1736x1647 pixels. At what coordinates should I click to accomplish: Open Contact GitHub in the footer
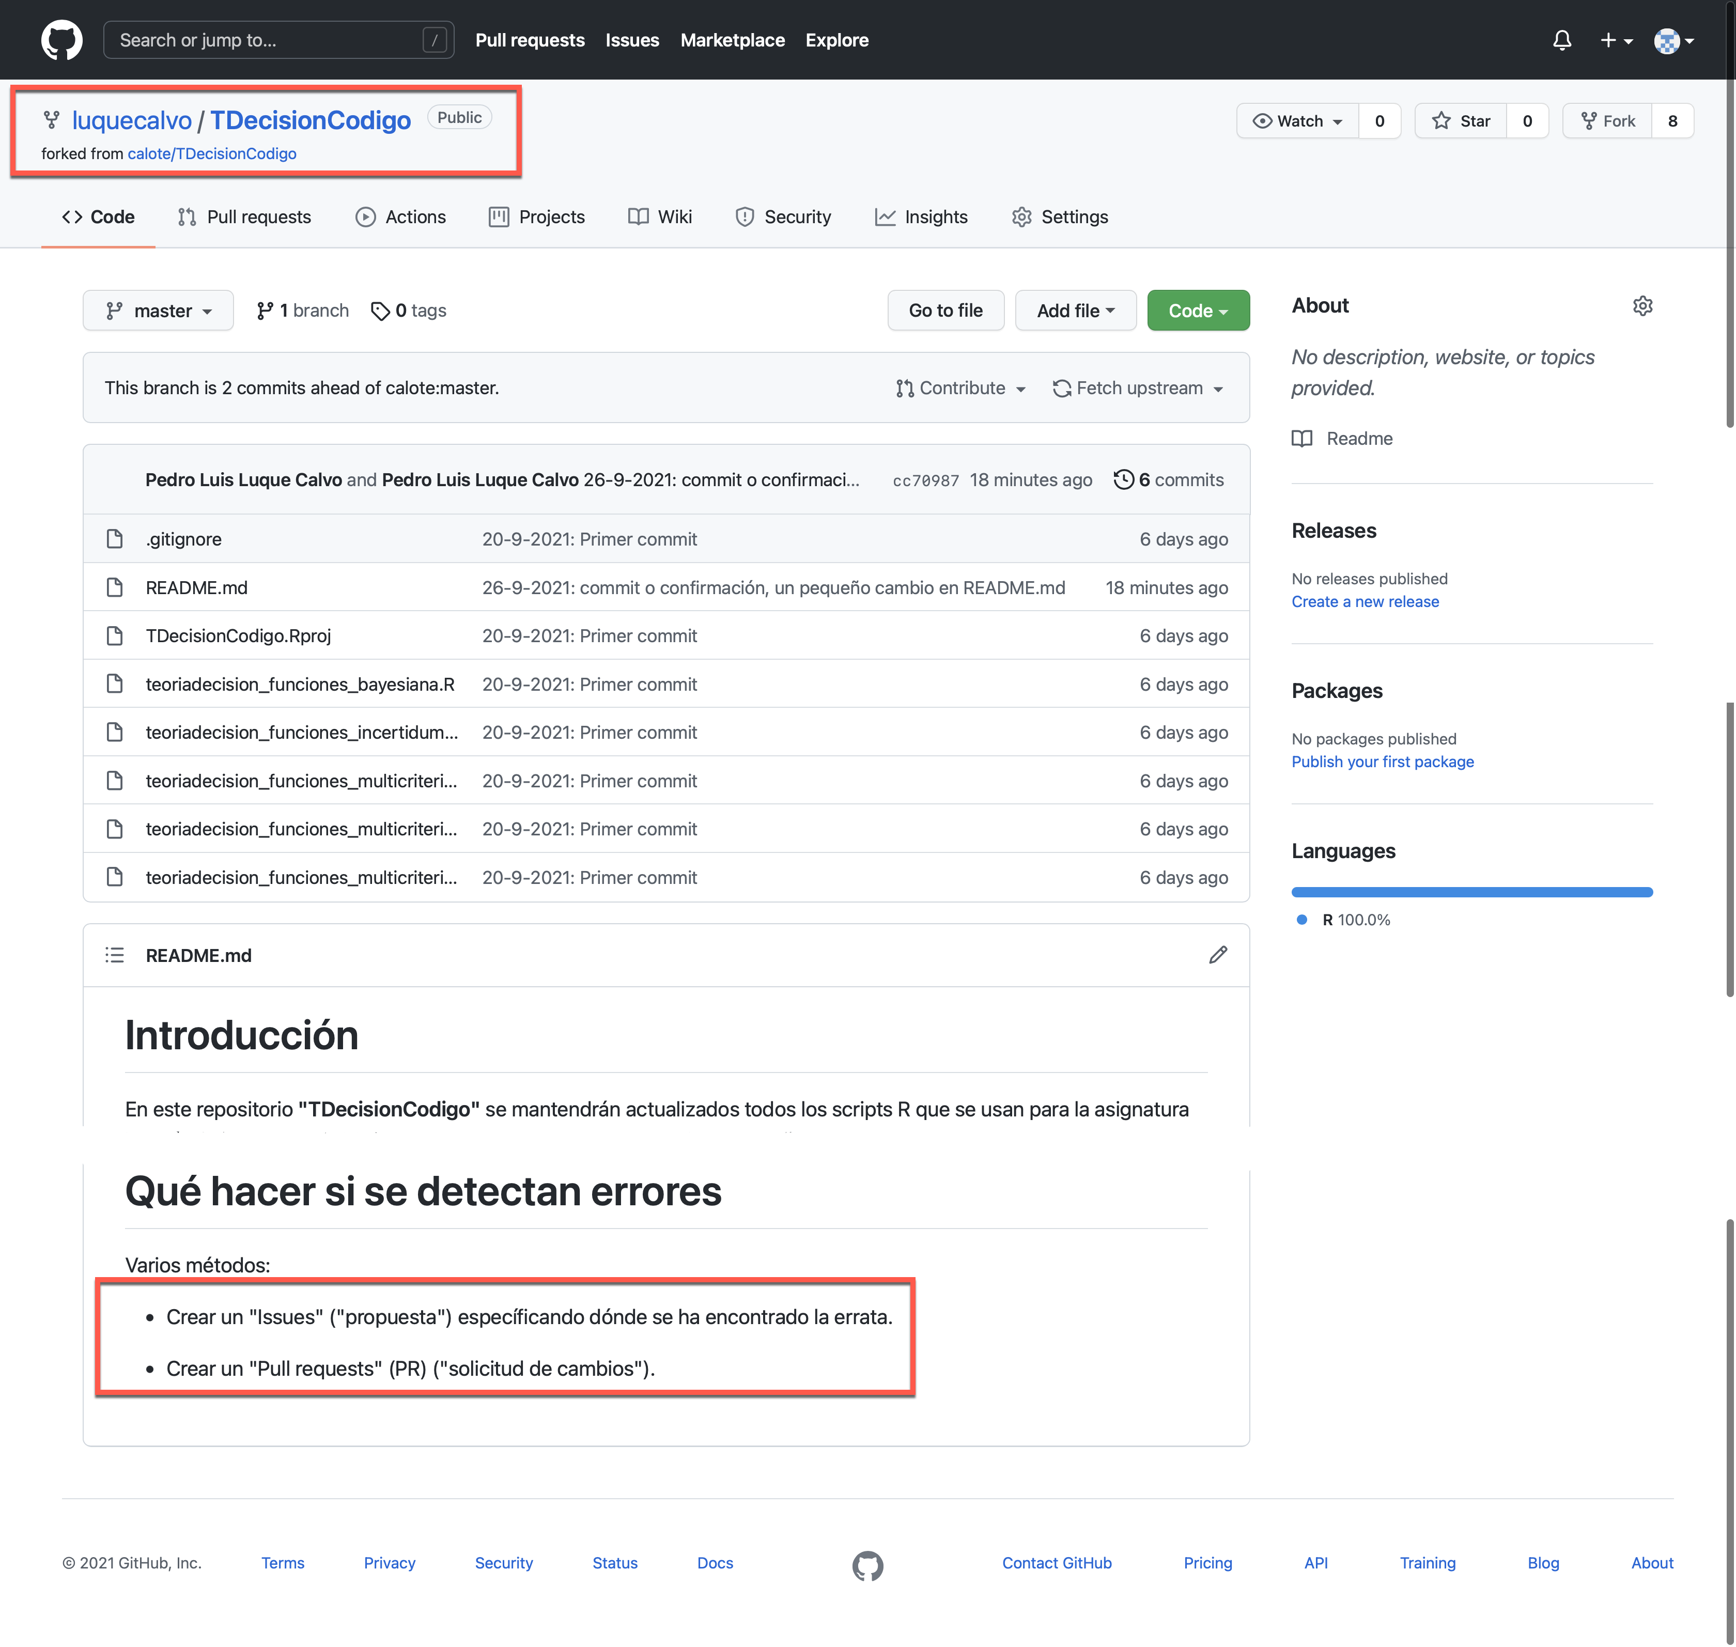tap(1057, 1563)
